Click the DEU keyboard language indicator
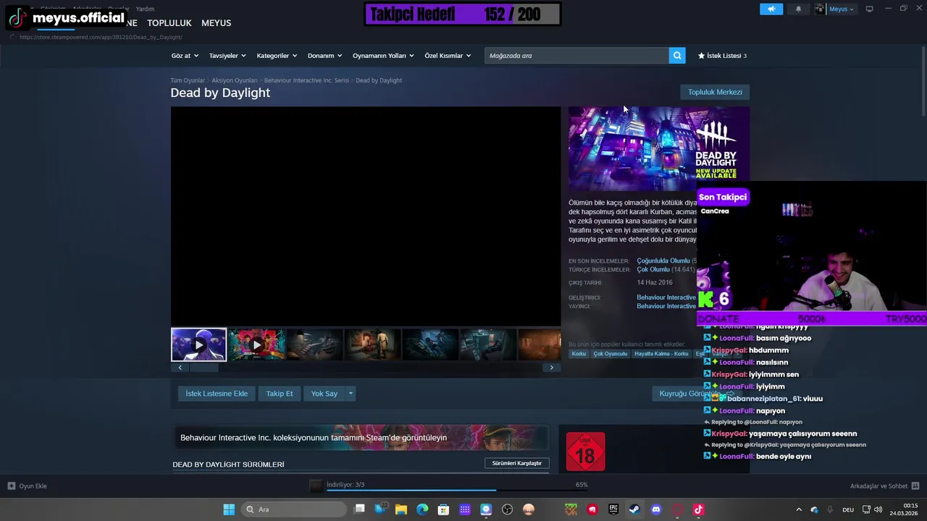 coord(849,509)
